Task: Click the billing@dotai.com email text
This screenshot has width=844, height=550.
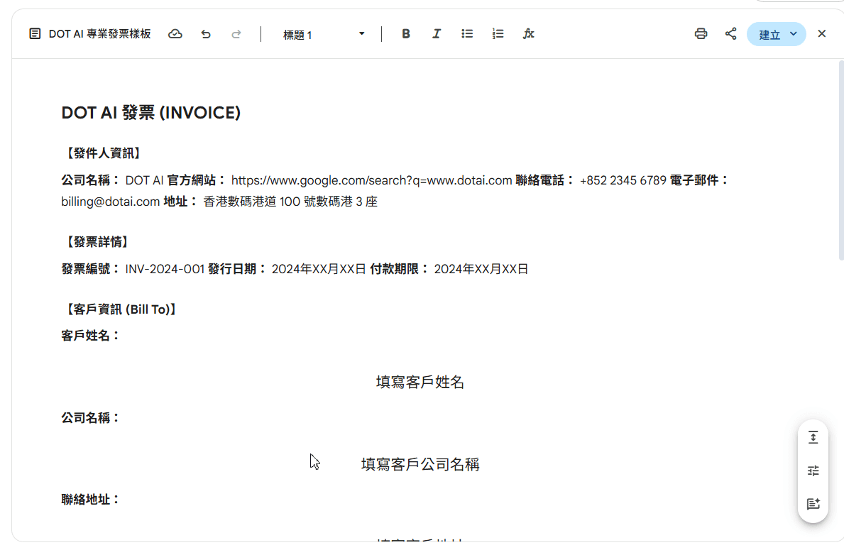Action: pyautogui.click(x=110, y=202)
